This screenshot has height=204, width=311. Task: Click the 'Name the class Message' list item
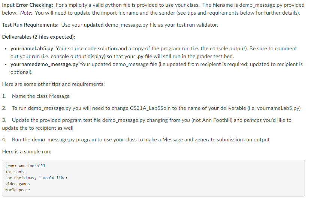pos(40,96)
